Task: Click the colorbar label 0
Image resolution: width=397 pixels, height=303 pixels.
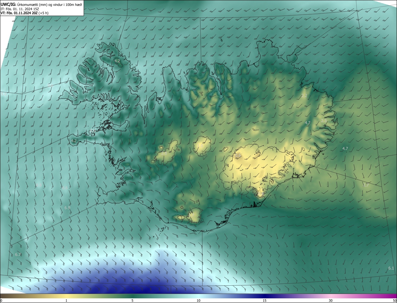Action: tap(1, 301)
